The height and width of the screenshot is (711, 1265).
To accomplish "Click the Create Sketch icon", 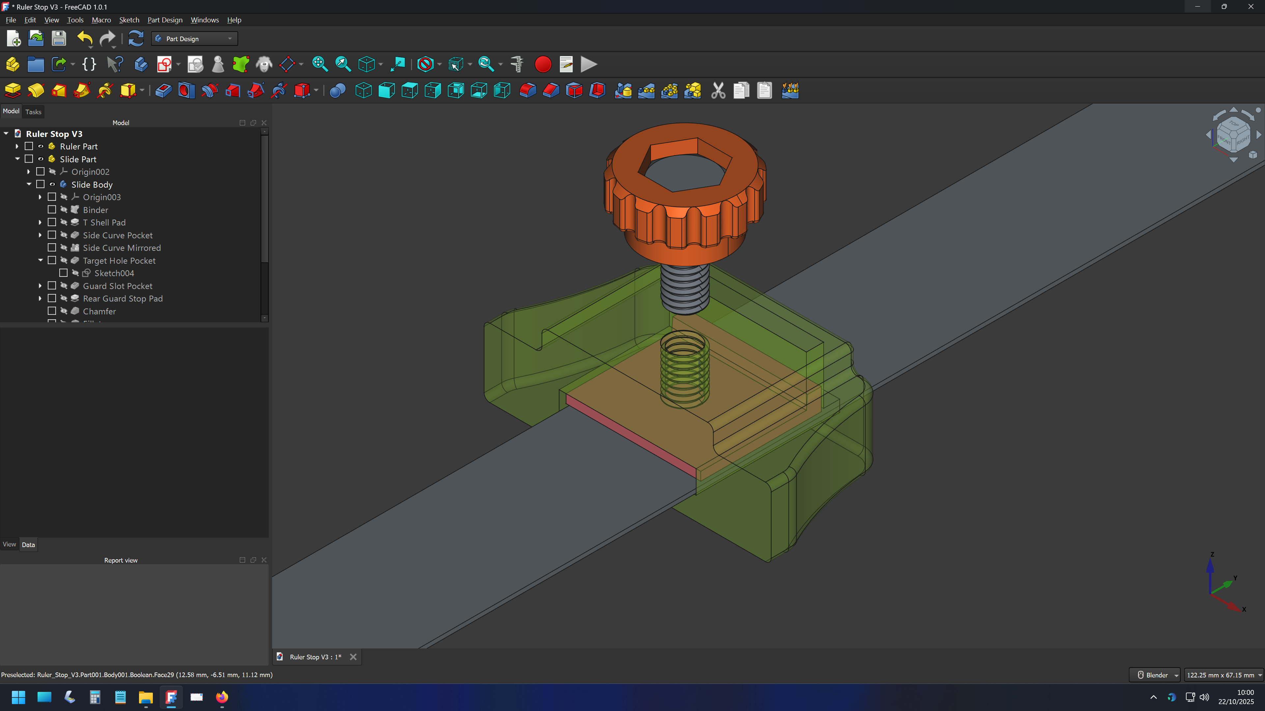I will [164, 64].
